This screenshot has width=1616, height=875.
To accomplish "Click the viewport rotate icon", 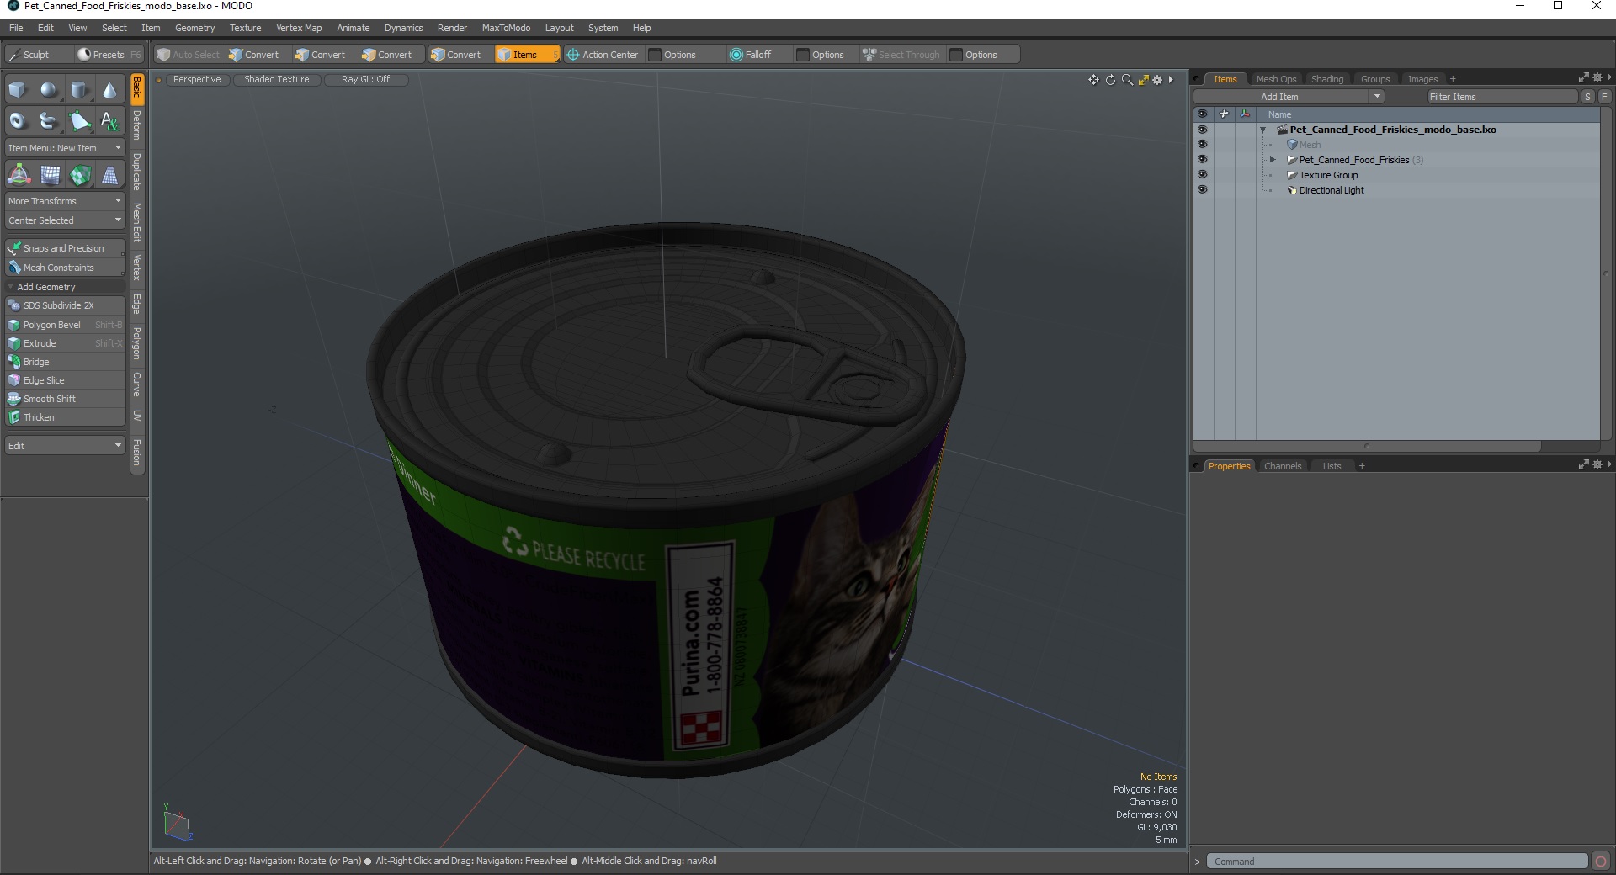I will tap(1110, 80).
